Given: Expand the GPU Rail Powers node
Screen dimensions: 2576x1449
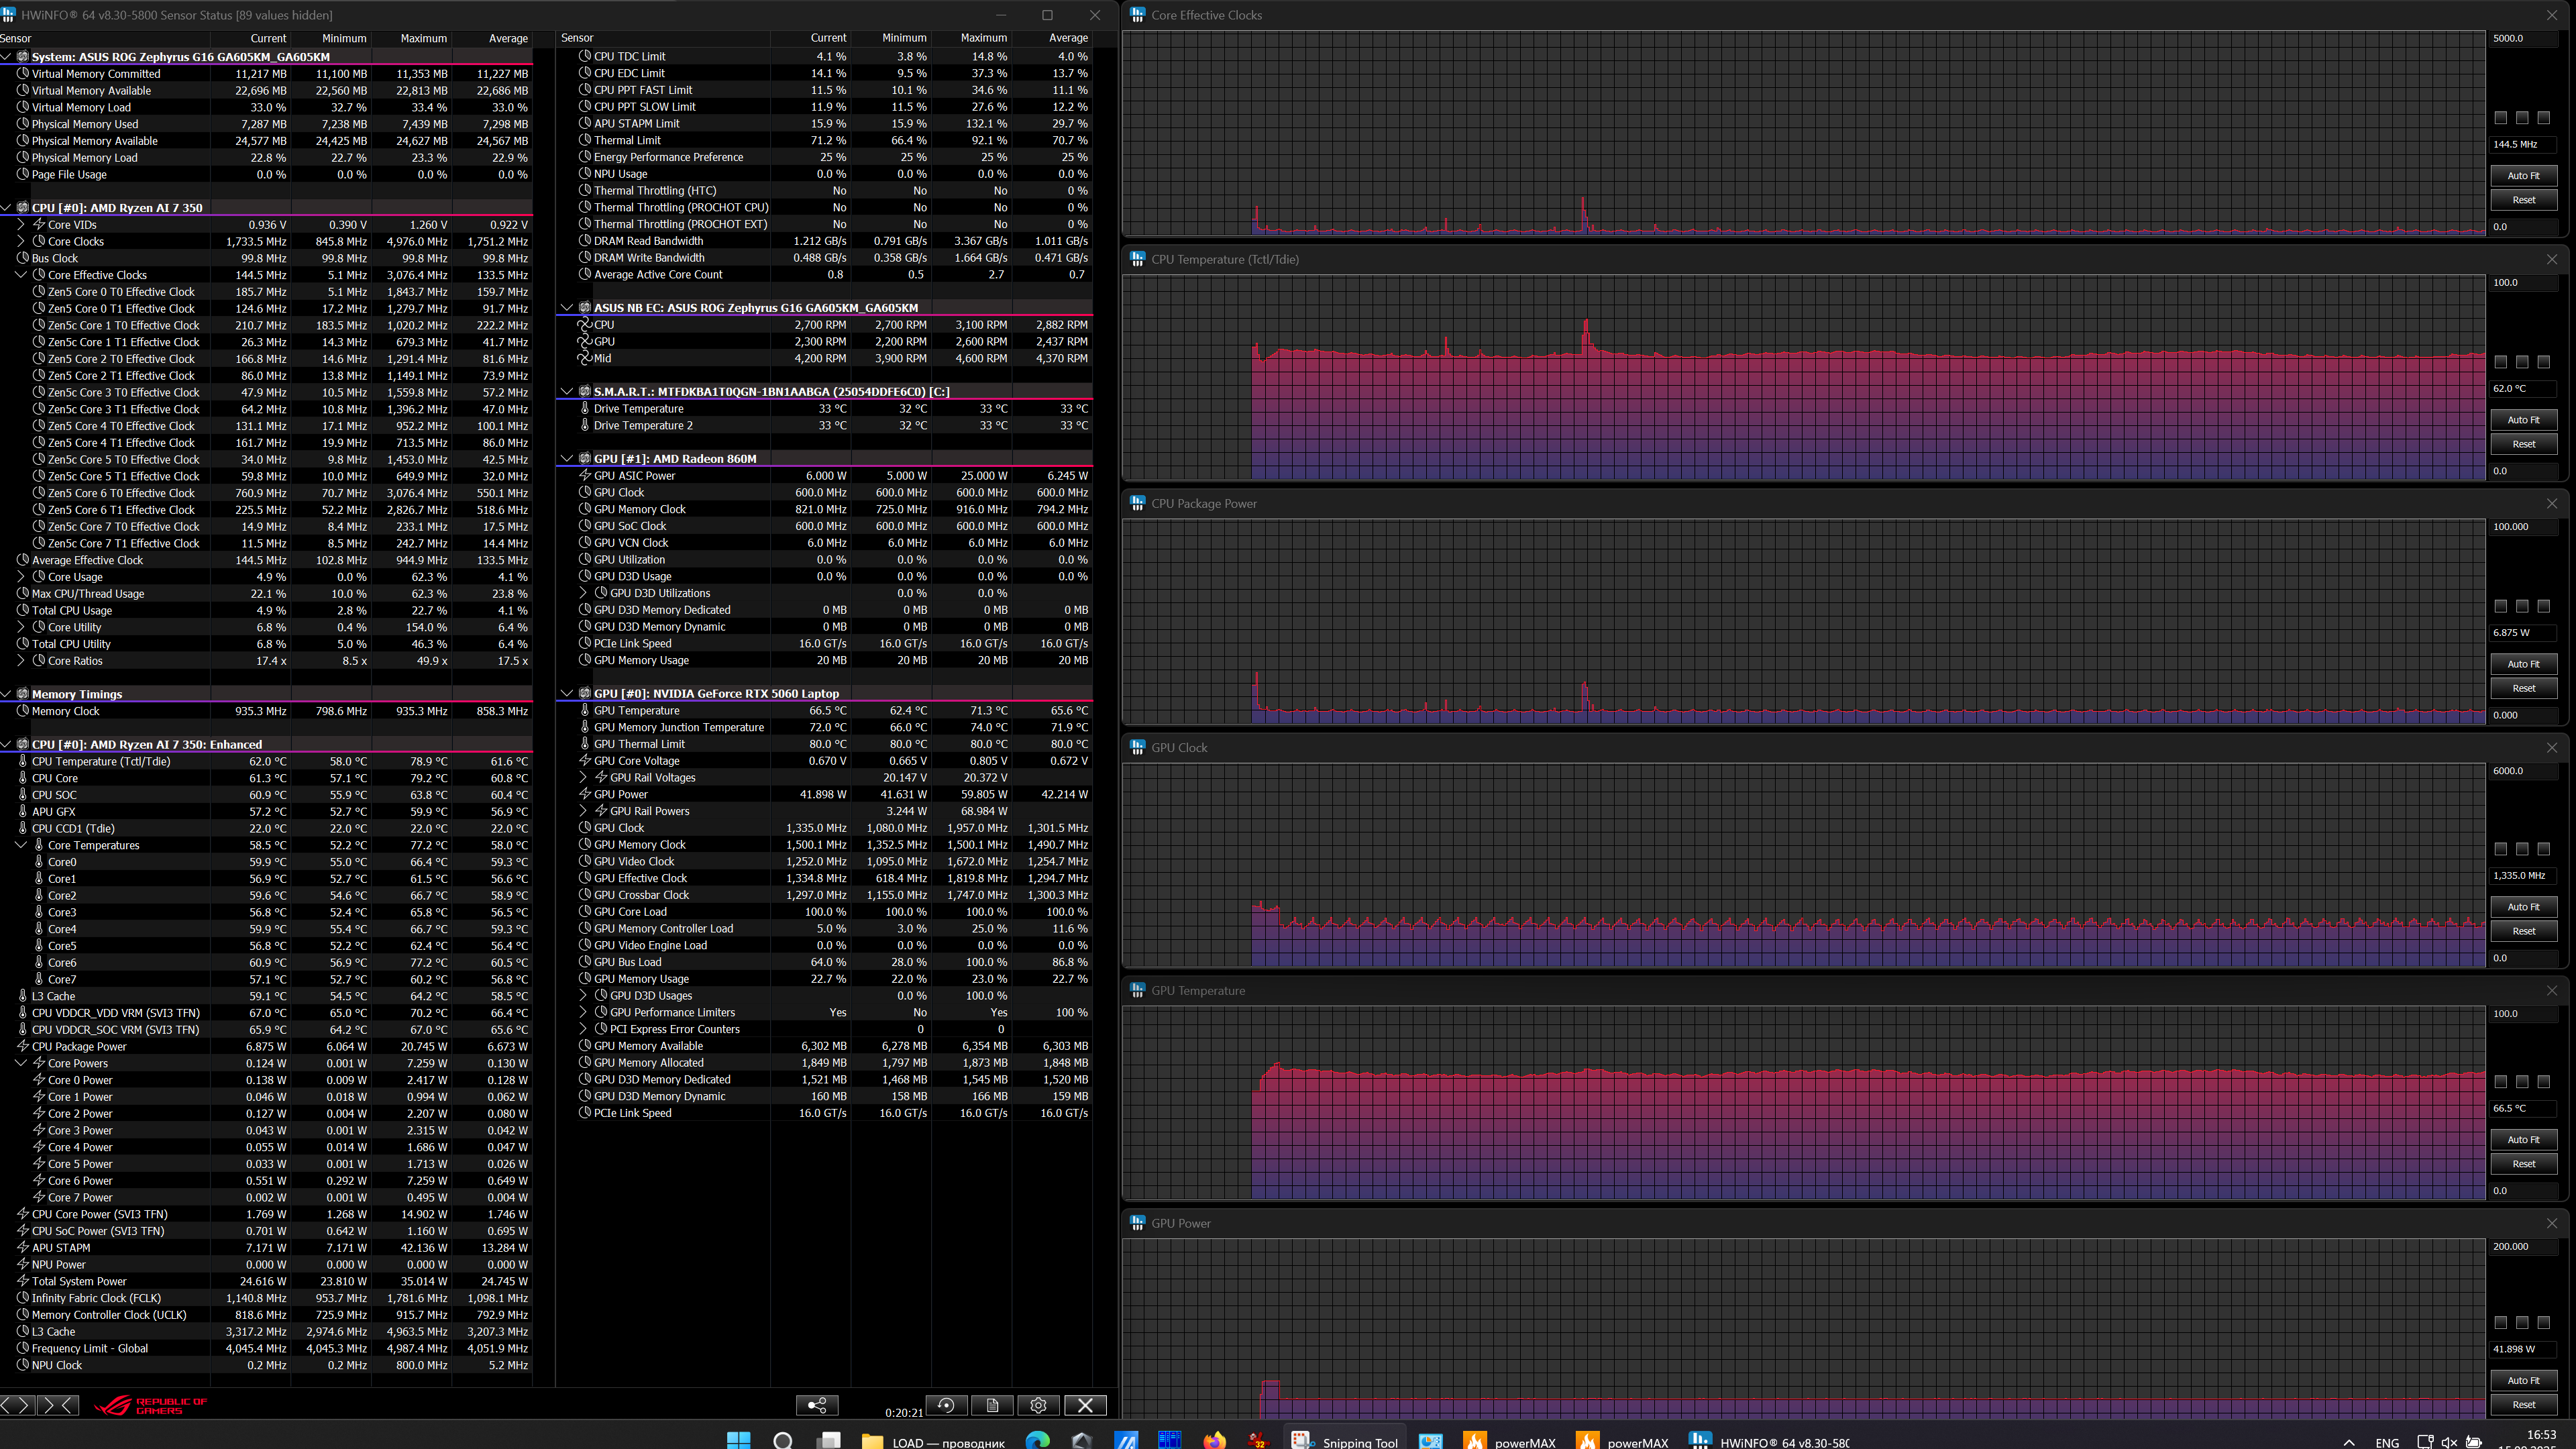Looking at the screenshot, I should [584, 811].
